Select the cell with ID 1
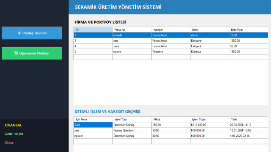The width and height of the screenshot is (271, 152). pos(93,35)
